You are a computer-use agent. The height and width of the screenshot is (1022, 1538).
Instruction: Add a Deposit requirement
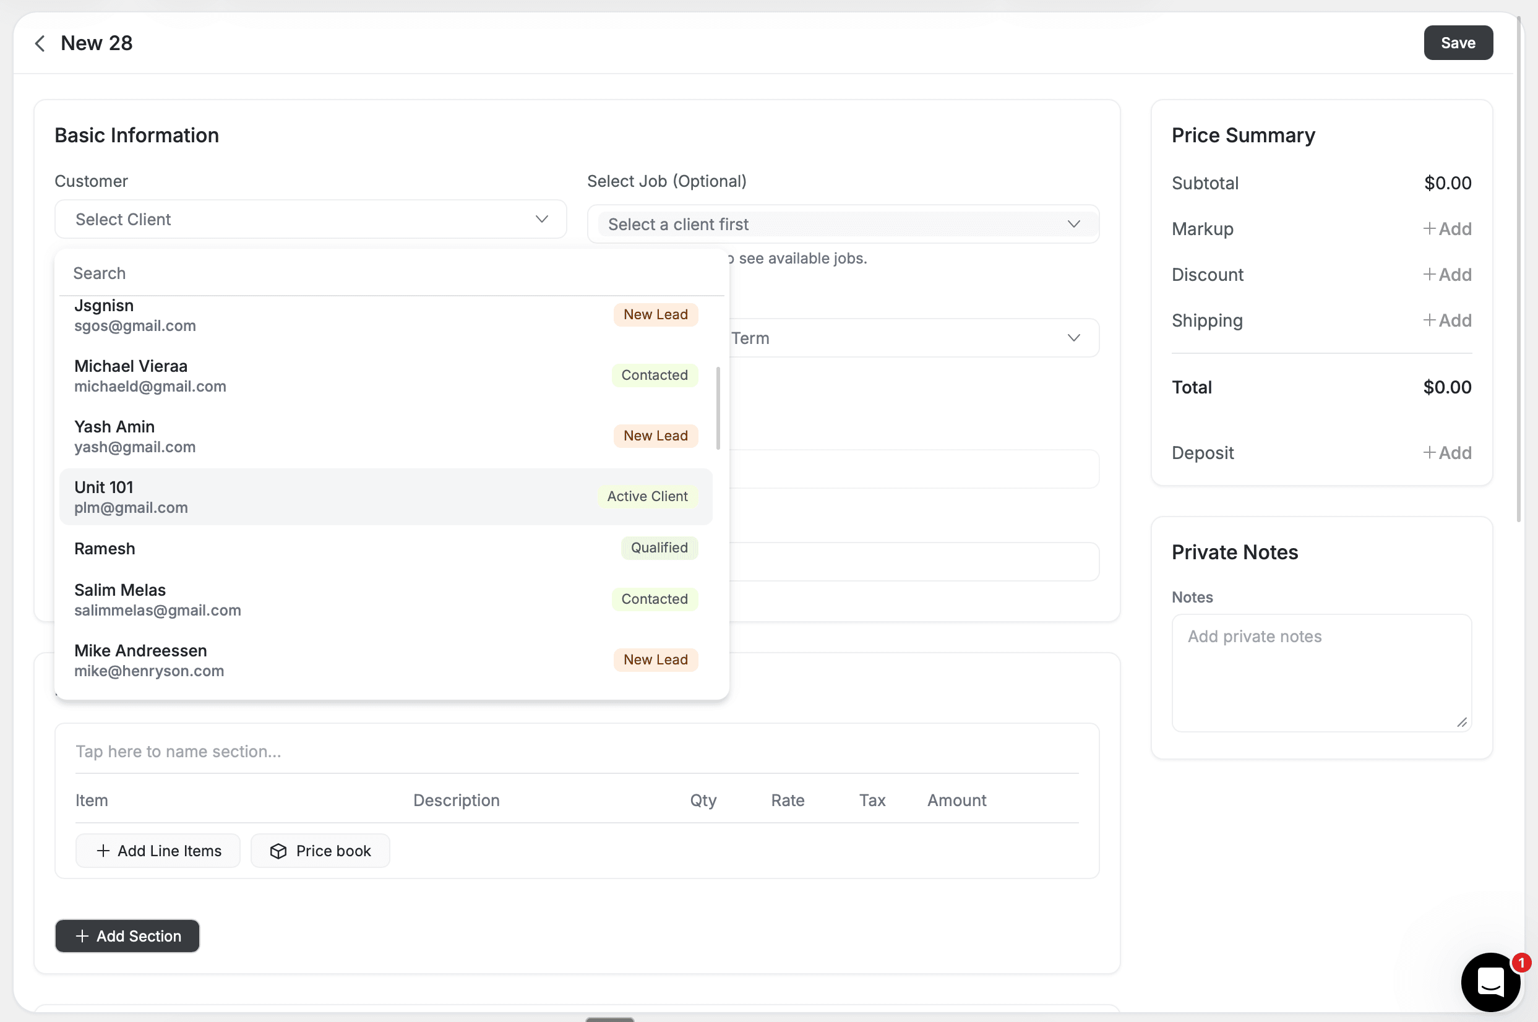(1447, 452)
